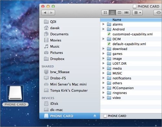
Task: Expand the media folder
Action: tap(103, 68)
